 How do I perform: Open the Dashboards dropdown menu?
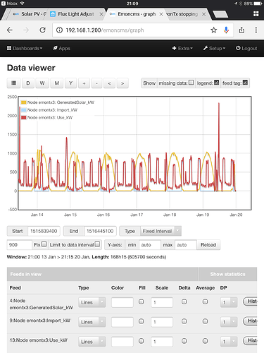pos(25,48)
